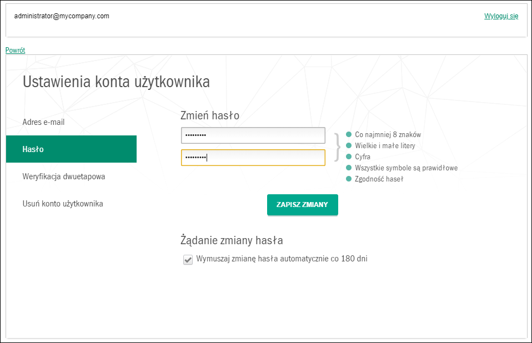Viewport: 532px width, 343px height.
Task: Click the Ustawienia konta użytkownika heading
Action: pyautogui.click(x=116, y=82)
